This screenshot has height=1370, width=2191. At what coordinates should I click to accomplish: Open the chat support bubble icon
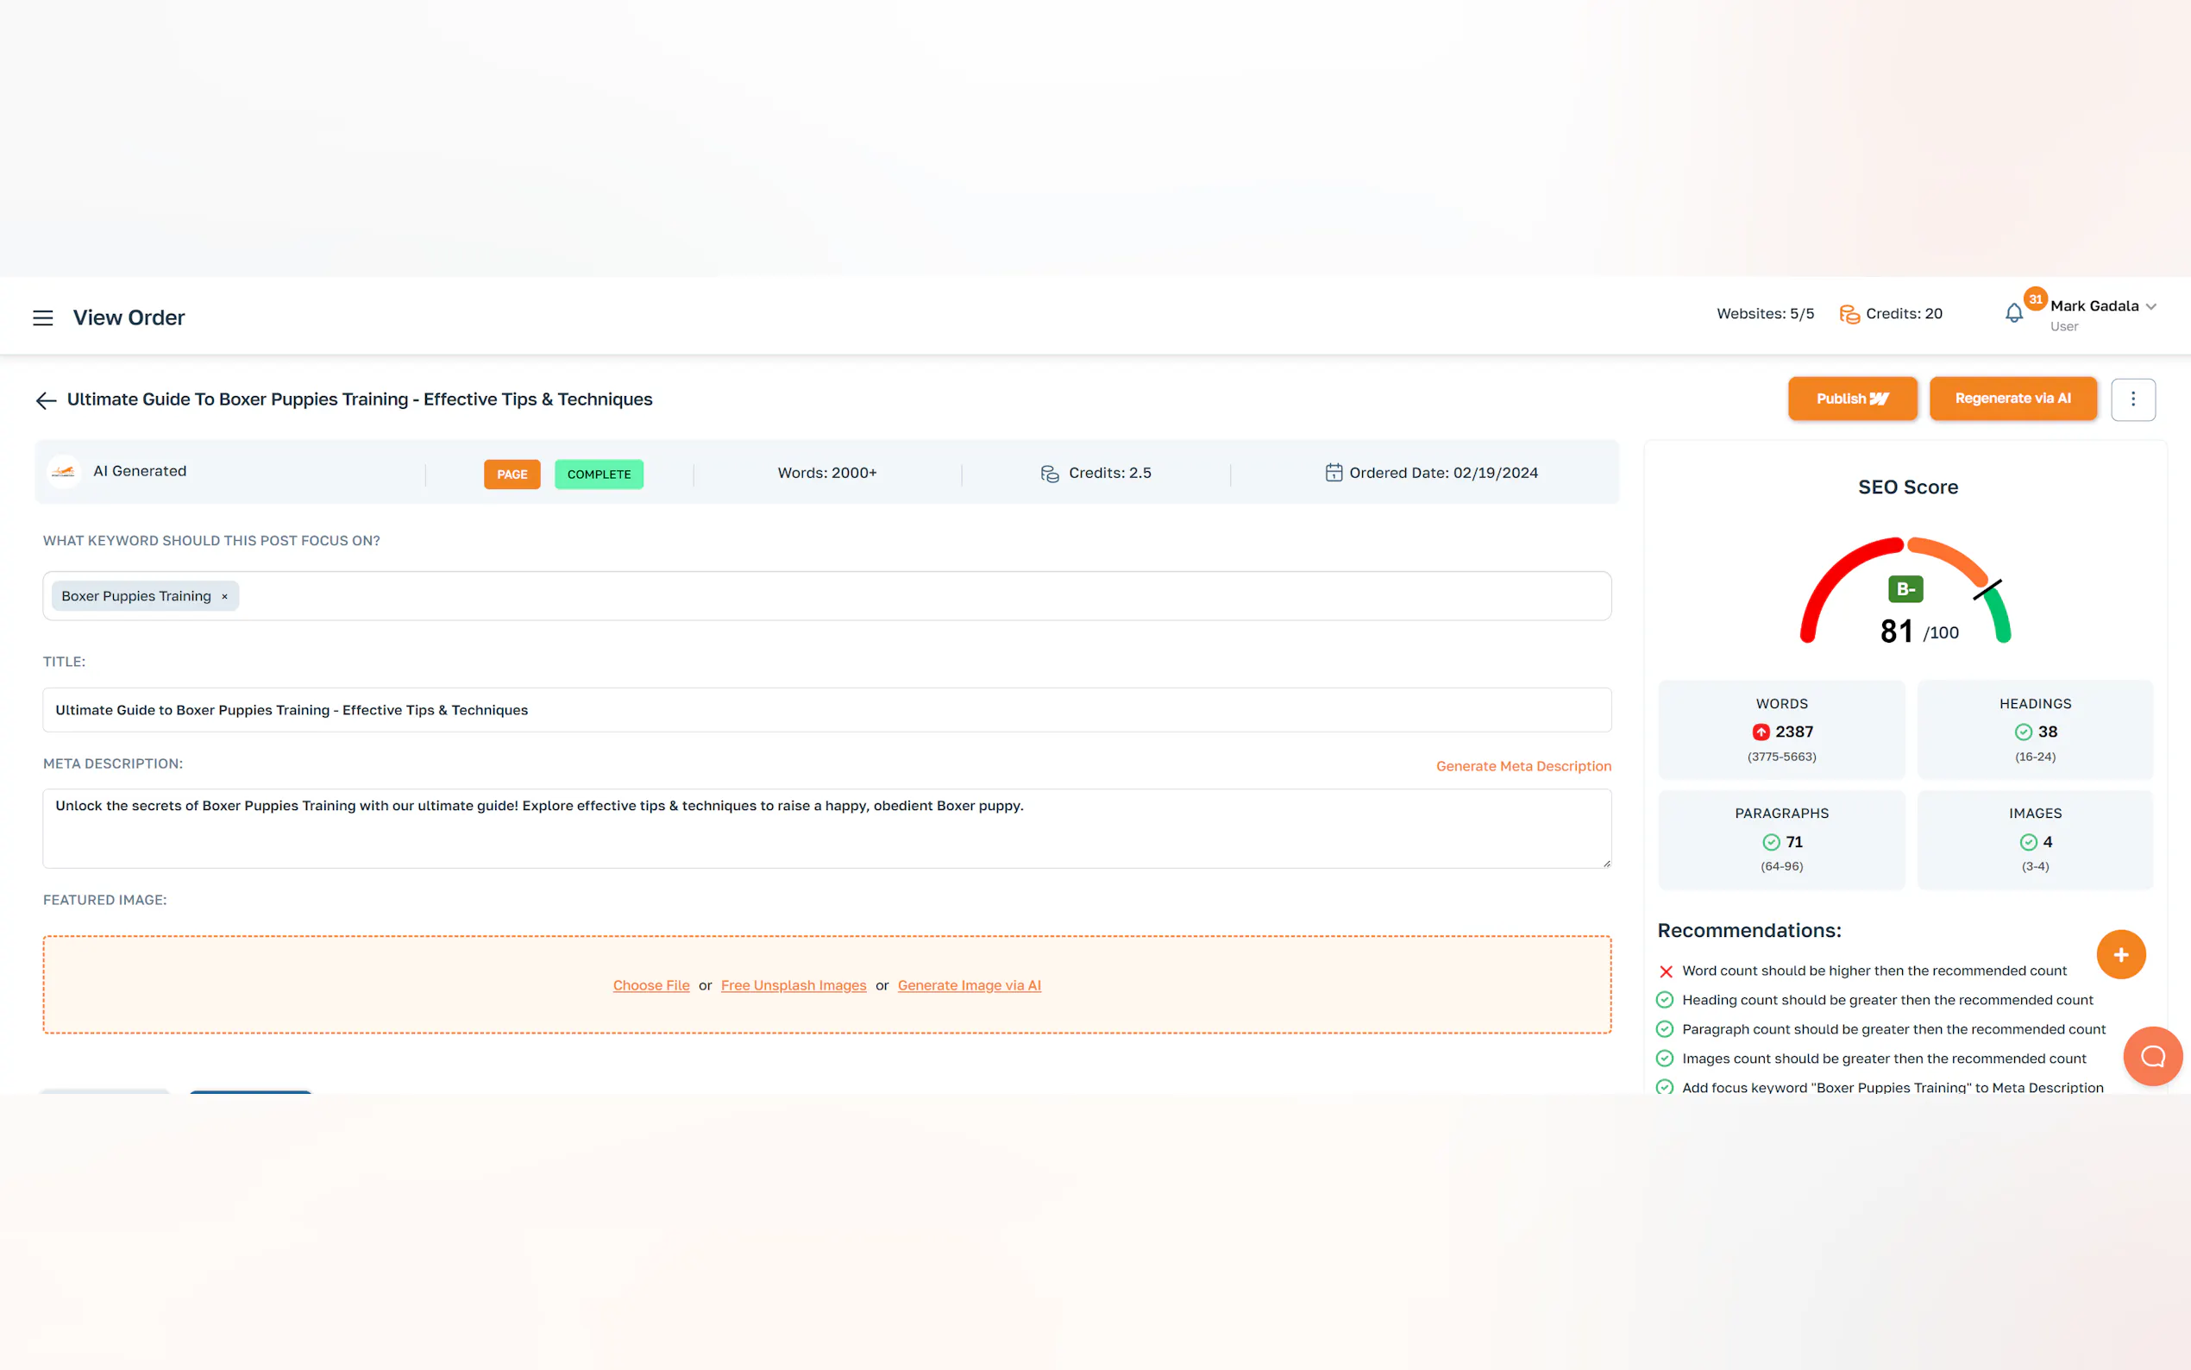pos(2152,1056)
